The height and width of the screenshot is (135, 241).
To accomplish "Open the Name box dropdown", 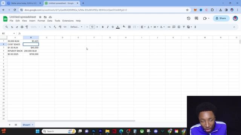I will tap(14, 33).
